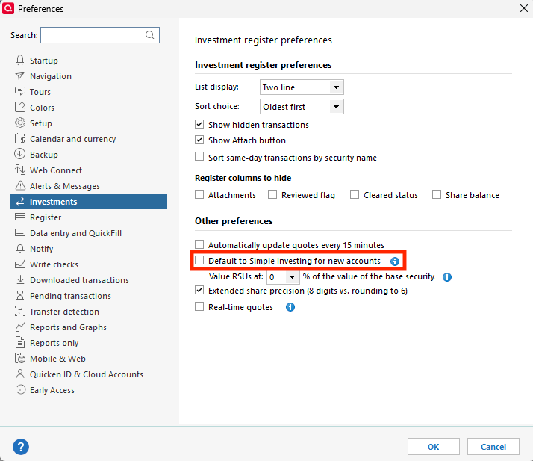The width and height of the screenshot is (533, 461).
Task: Open the List display dropdown
Action: click(302, 87)
